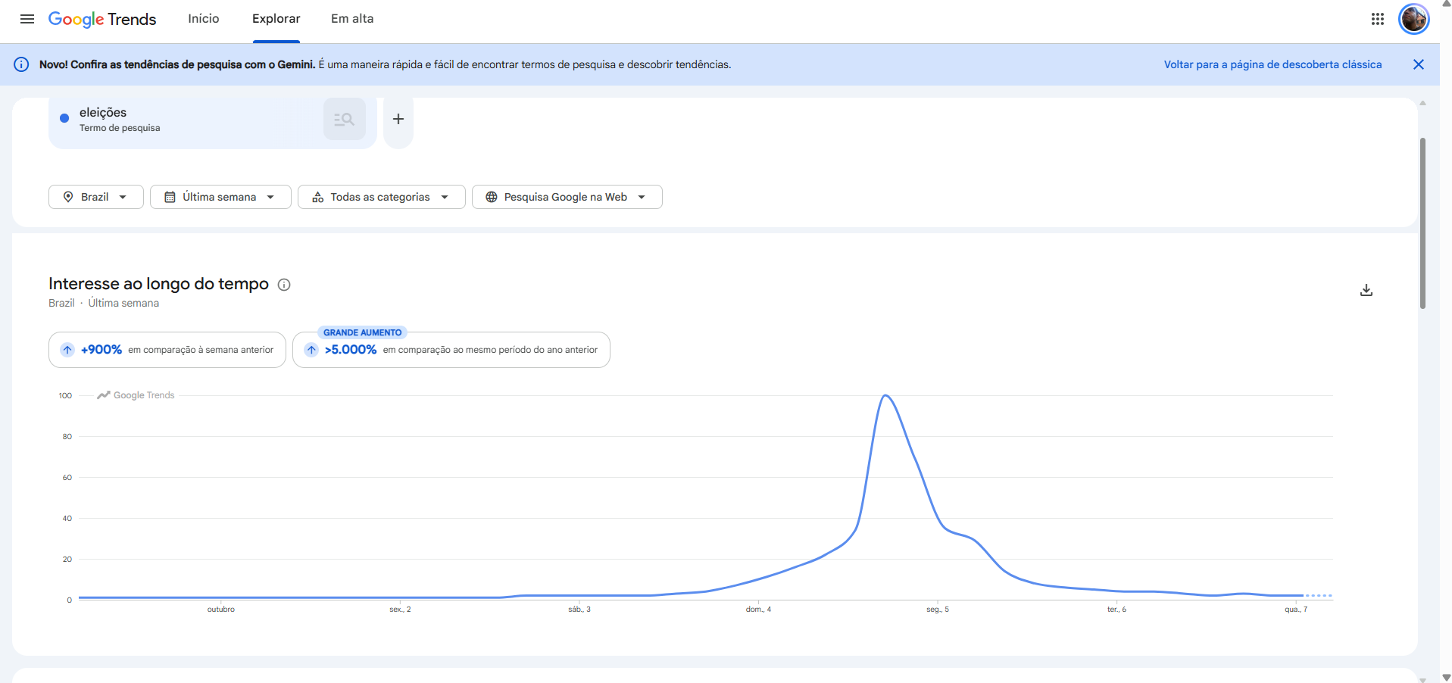Image resolution: width=1452 pixels, height=683 pixels.
Task: Go to the Início tab
Action: point(204,19)
